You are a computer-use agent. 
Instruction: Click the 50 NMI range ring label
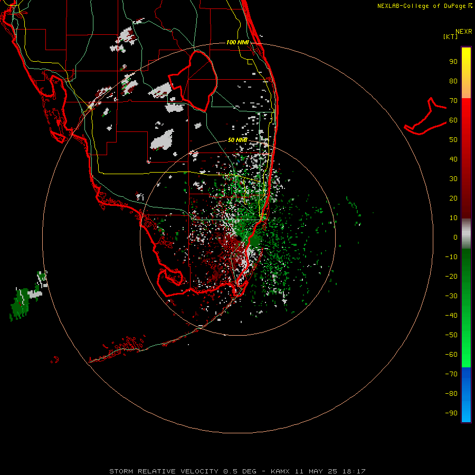click(237, 140)
